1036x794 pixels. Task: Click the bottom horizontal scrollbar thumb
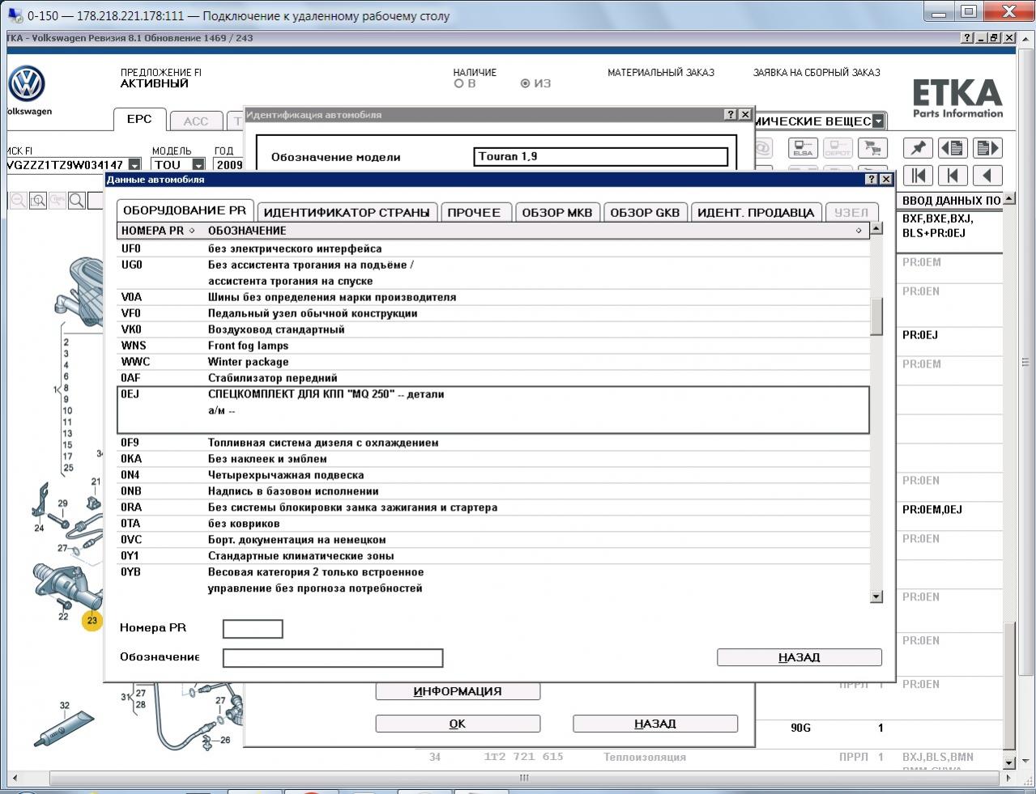tap(524, 778)
